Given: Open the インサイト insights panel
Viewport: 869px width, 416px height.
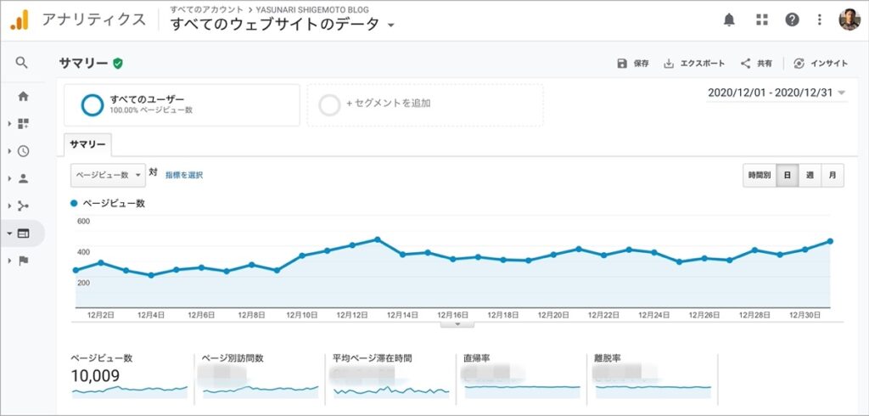Looking at the screenshot, I should click(x=821, y=63).
